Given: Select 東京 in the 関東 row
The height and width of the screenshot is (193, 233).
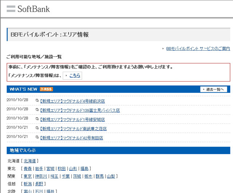Looking at the screenshot, I should coord(28,176).
